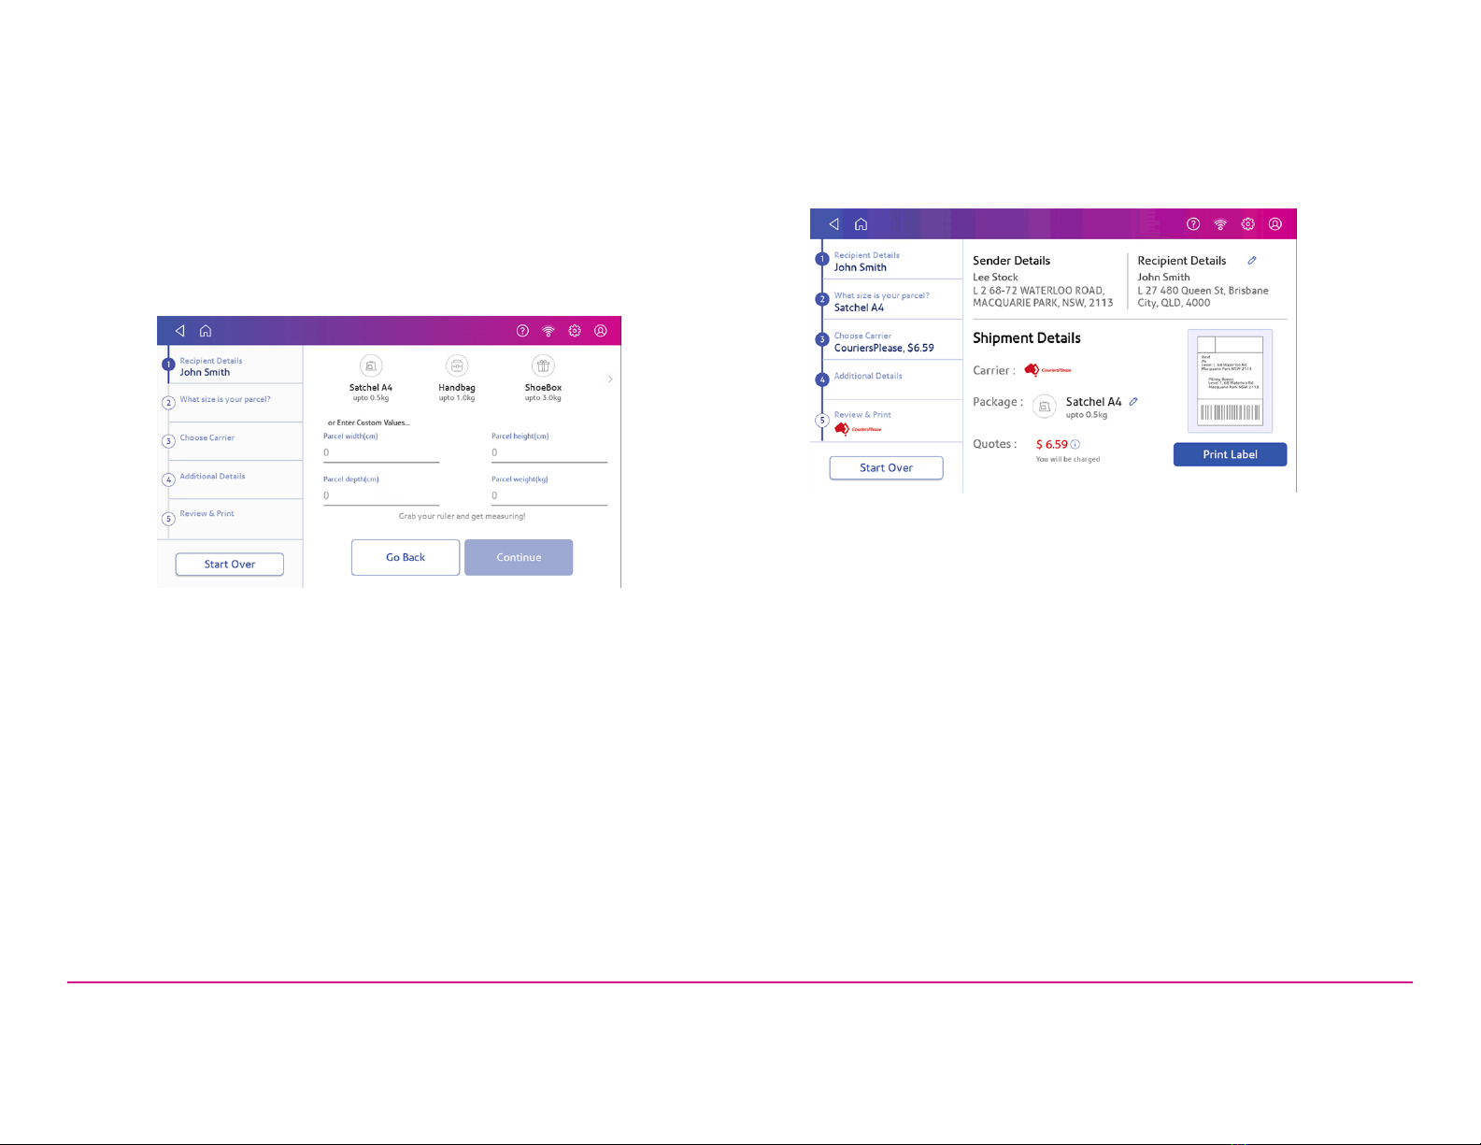Click sender name Lee Stock
The height and width of the screenshot is (1145, 1481).
(995, 278)
